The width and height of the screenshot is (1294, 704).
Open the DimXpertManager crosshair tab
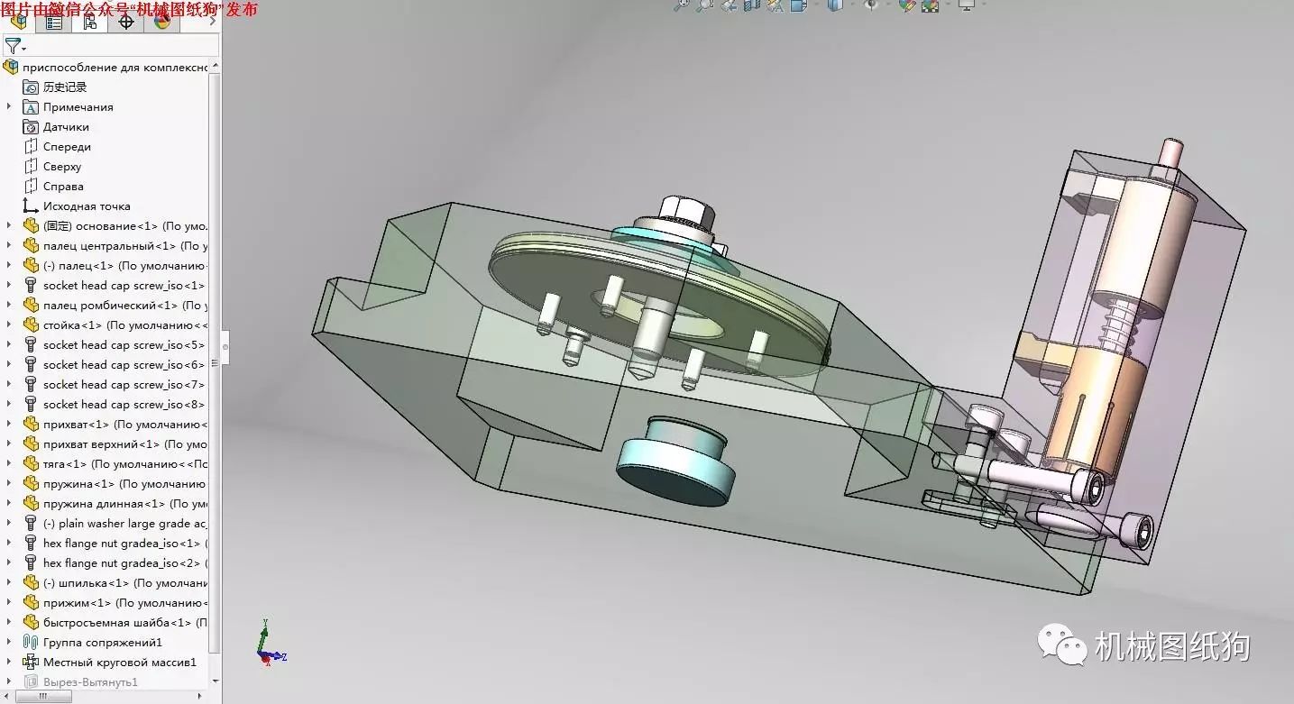pos(126,21)
